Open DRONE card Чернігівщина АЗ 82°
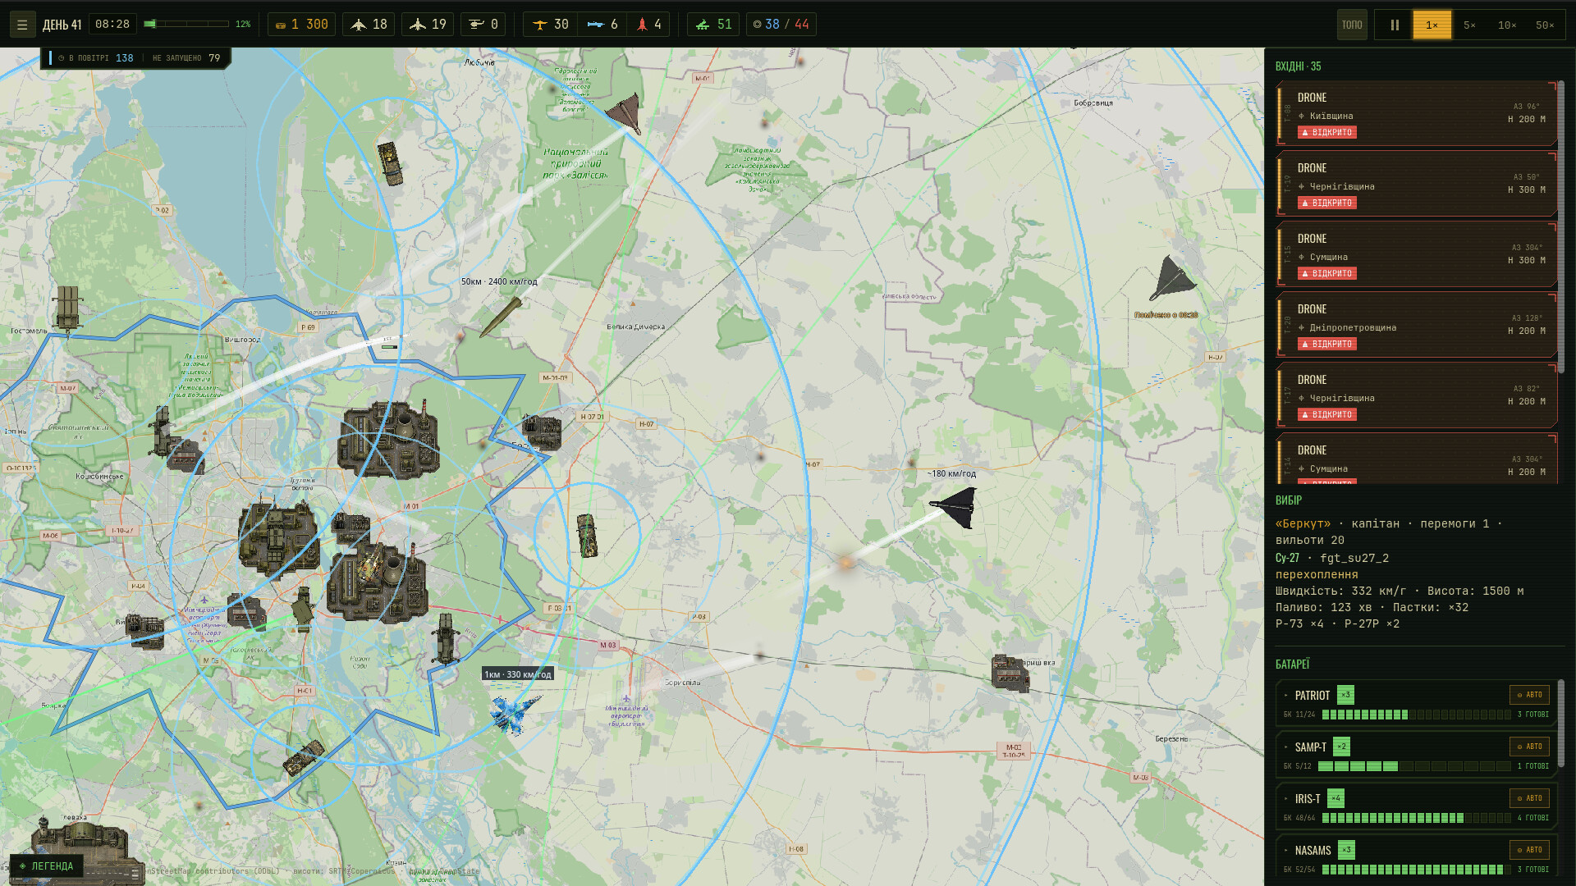 (1416, 395)
